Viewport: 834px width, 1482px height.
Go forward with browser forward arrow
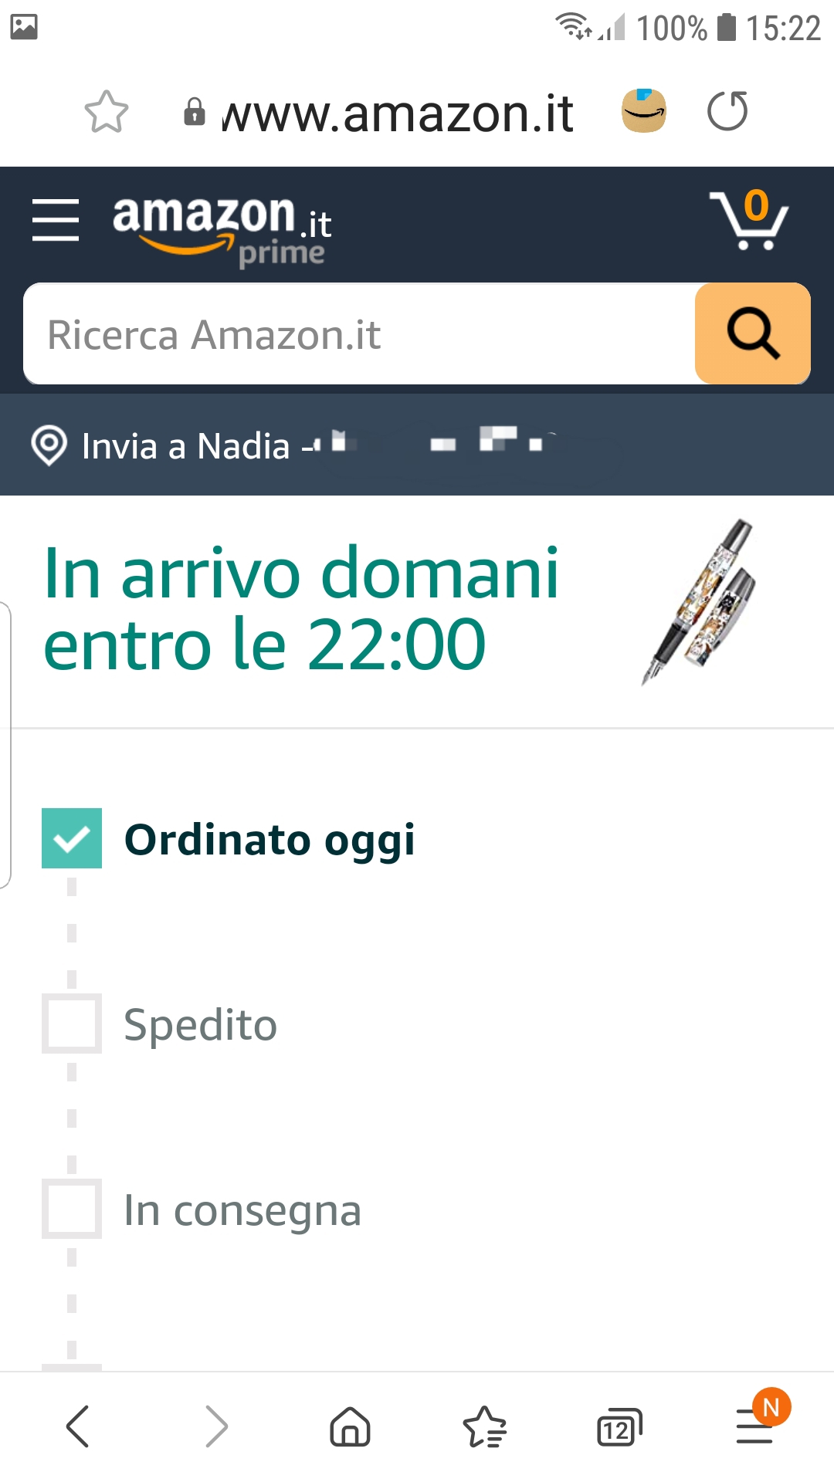pyautogui.click(x=216, y=1426)
